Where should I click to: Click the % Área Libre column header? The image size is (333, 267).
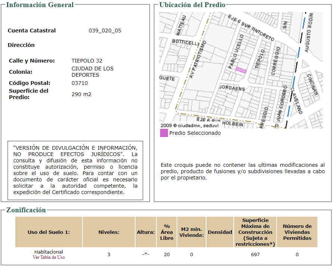coord(167,232)
